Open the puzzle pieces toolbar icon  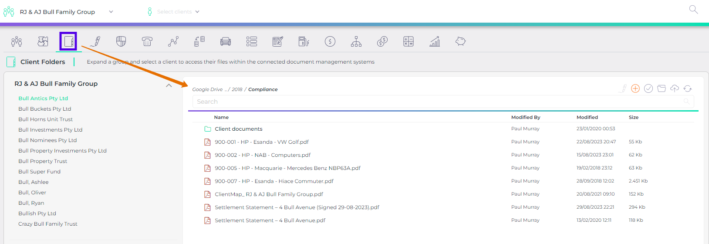coord(43,41)
